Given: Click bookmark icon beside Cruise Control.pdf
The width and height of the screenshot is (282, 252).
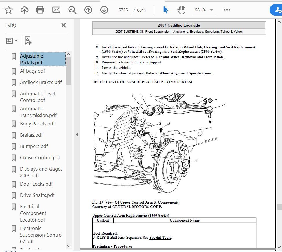Looking at the screenshot, I should (14, 158).
